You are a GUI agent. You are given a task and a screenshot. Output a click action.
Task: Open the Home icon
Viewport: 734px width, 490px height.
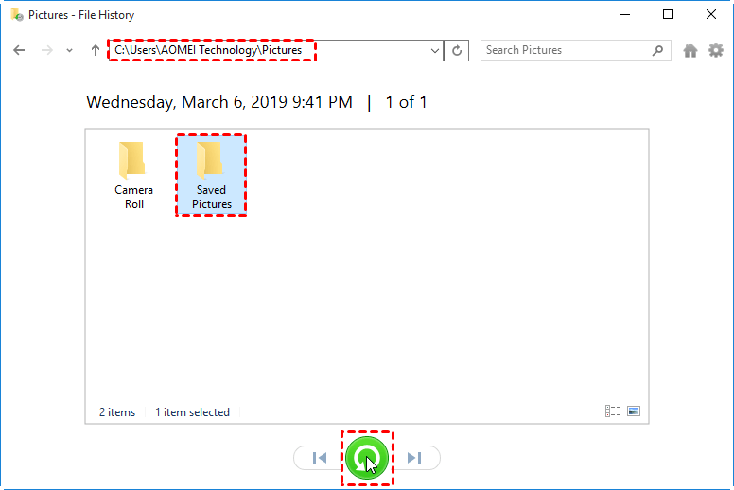pyautogui.click(x=690, y=50)
